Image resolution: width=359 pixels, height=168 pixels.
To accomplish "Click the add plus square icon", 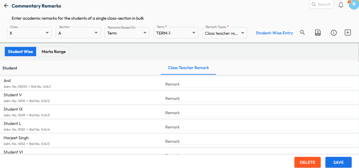I will coord(348,33).
